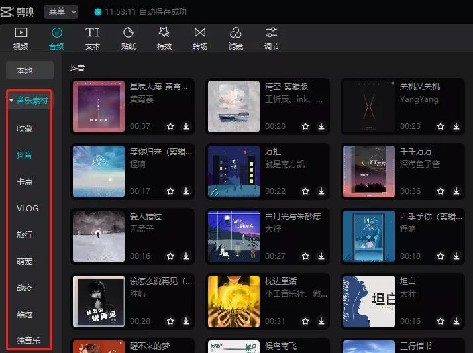The image size is (473, 353).
Task: Open the 转场 transitions panel
Action: pyautogui.click(x=199, y=38)
